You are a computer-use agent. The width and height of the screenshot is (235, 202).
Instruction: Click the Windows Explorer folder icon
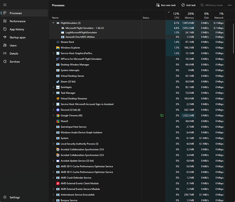pyautogui.click(x=58, y=48)
